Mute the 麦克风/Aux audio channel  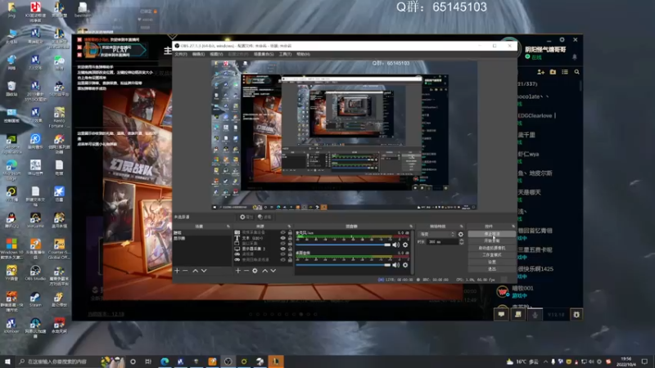(x=395, y=245)
